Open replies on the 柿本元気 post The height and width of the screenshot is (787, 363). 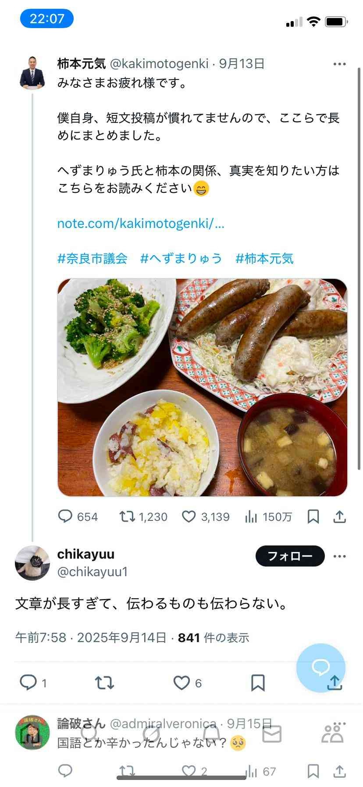click(65, 517)
